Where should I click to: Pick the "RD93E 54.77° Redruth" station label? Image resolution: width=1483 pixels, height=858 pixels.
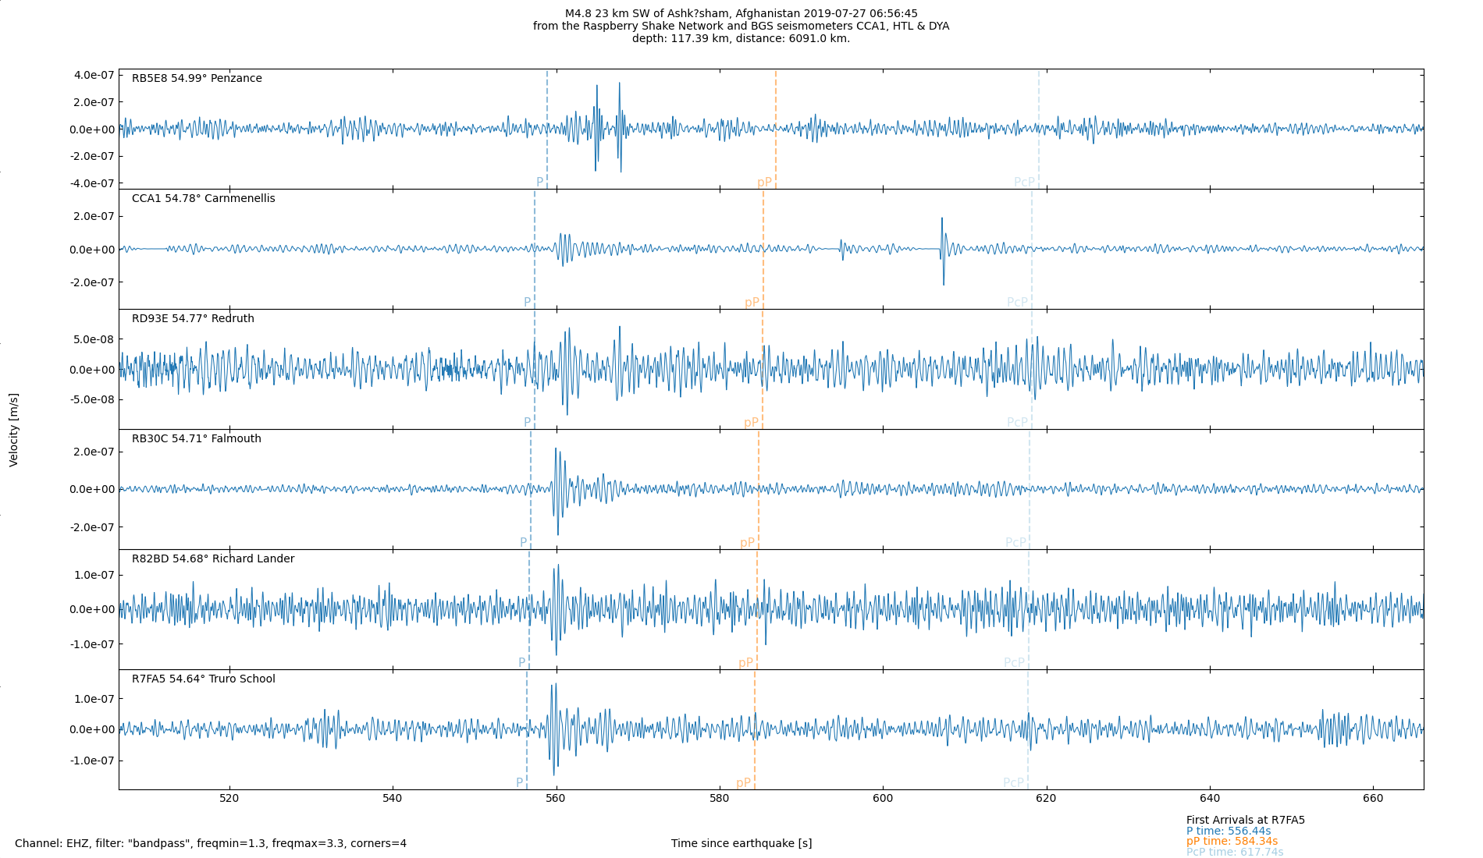[x=193, y=318]
